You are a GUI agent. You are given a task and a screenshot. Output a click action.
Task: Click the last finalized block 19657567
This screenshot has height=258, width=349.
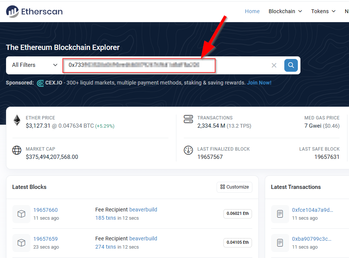pyautogui.click(x=210, y=157)
